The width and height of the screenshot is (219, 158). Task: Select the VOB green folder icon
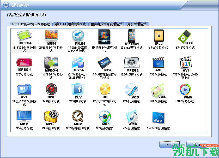click(158, 91)
